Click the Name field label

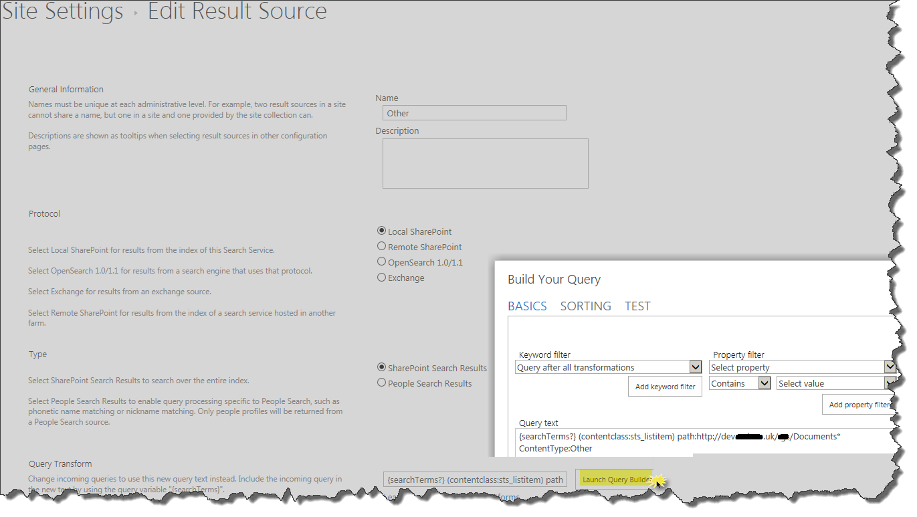point(387,98)
